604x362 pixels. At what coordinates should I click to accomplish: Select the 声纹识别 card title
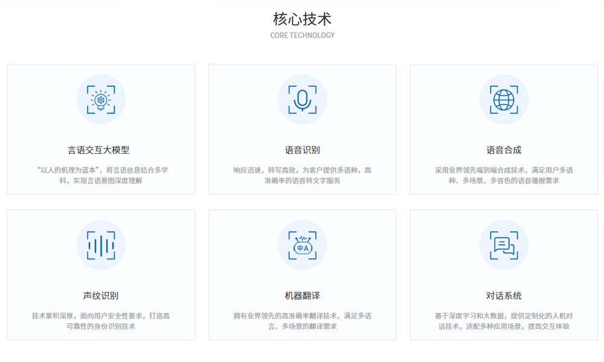[x=101, y=296]
